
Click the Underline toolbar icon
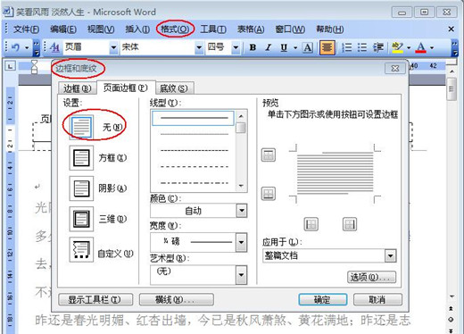(284, 47)
